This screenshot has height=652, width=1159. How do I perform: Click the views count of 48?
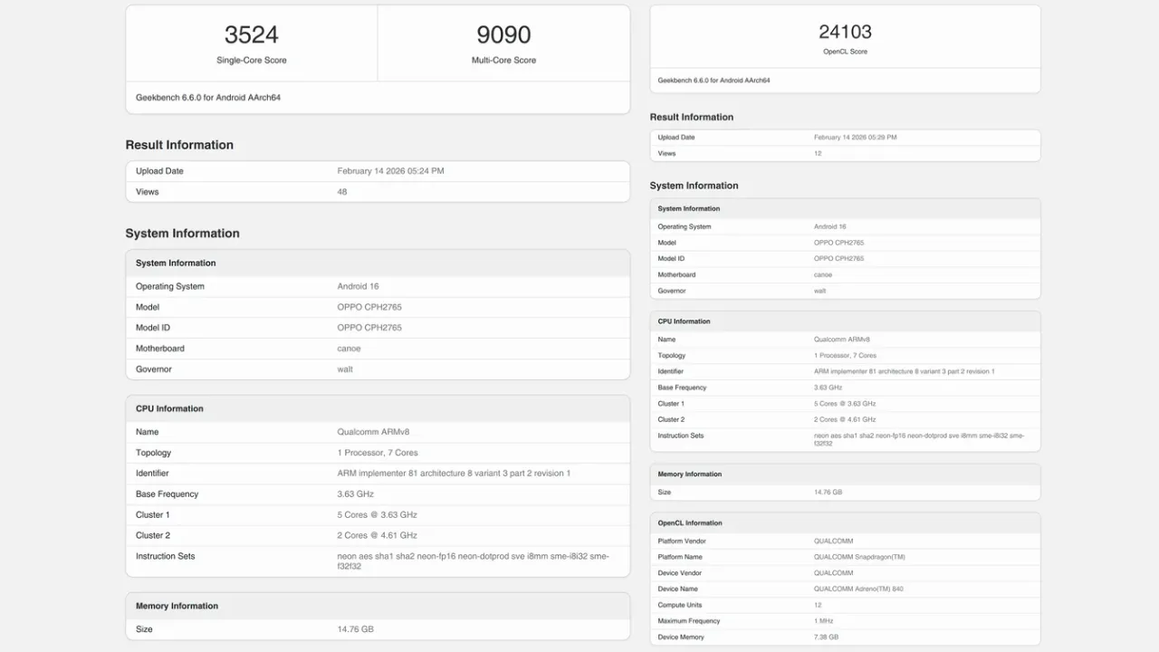(342, 192)
